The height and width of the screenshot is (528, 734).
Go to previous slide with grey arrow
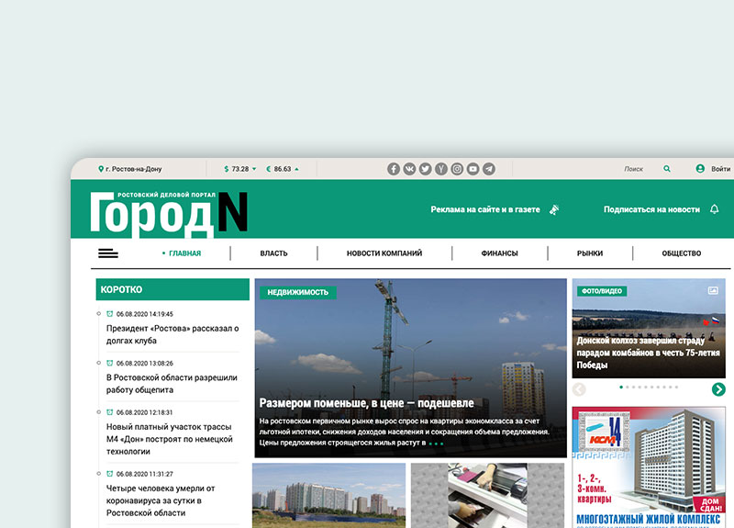(x=579, y=389)
